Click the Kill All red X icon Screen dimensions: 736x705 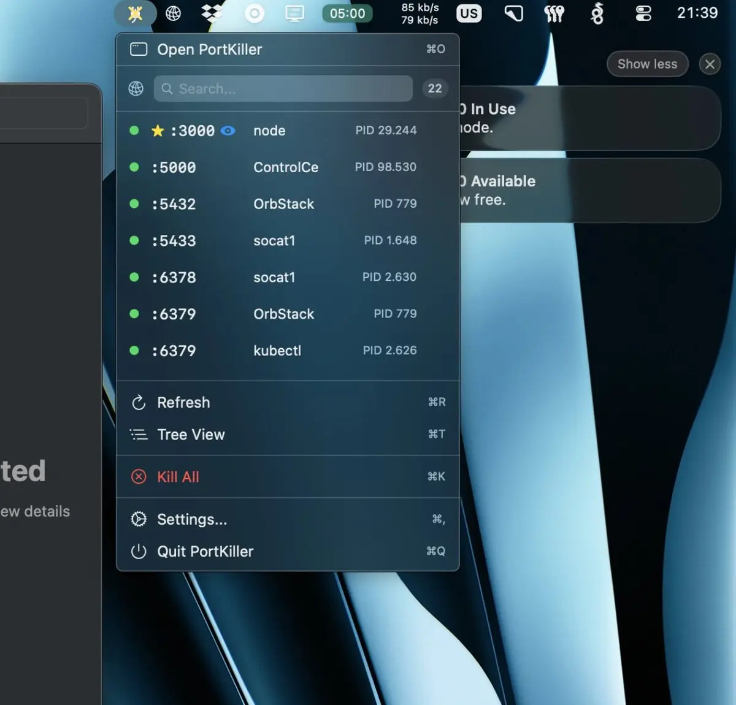(139, 477)
